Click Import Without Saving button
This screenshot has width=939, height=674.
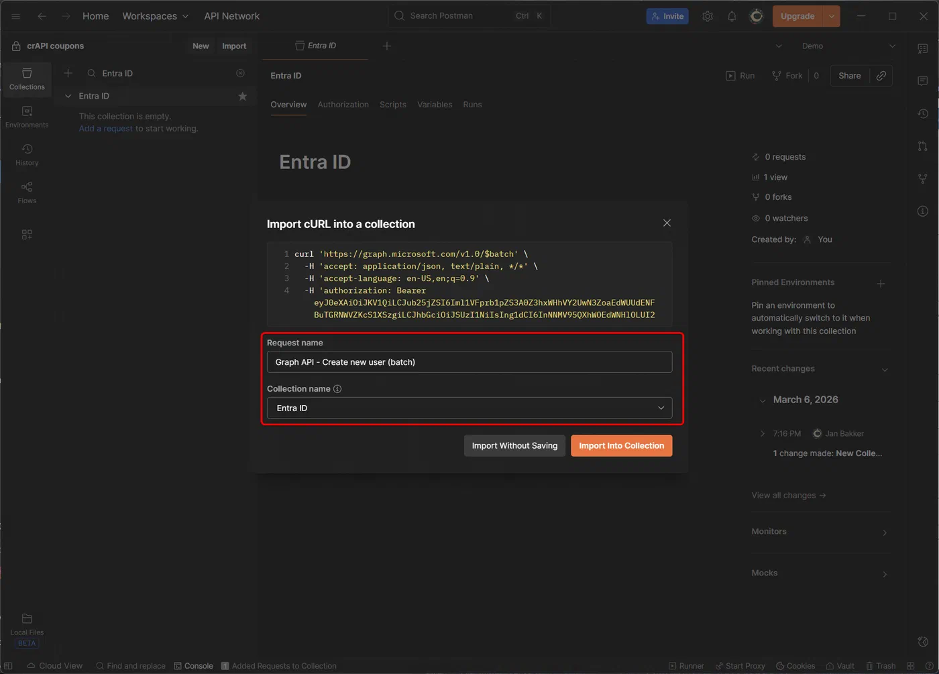(514, 446)
